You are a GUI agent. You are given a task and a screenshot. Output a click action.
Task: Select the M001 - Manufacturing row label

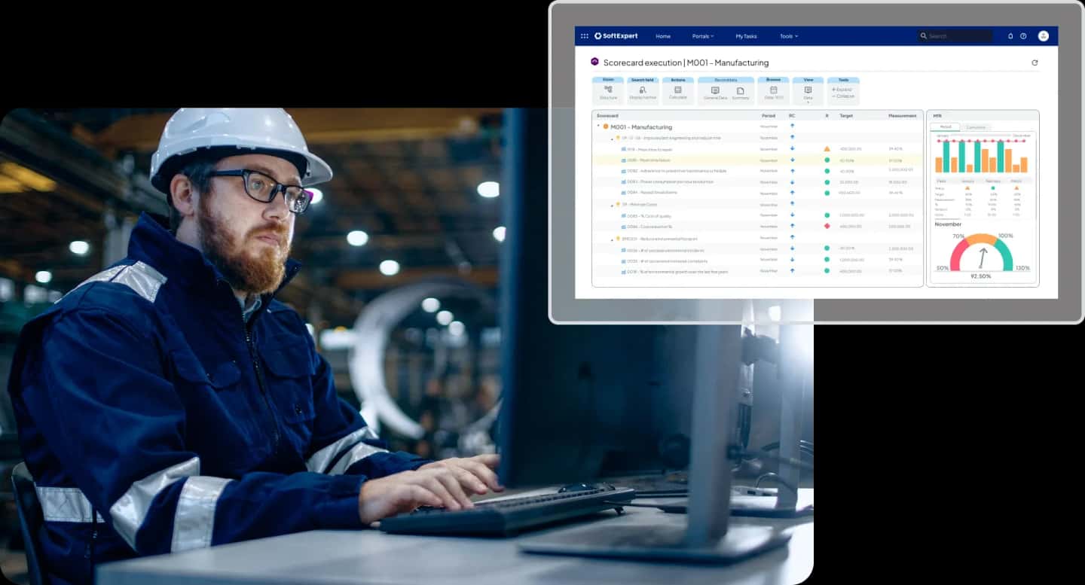641,127
